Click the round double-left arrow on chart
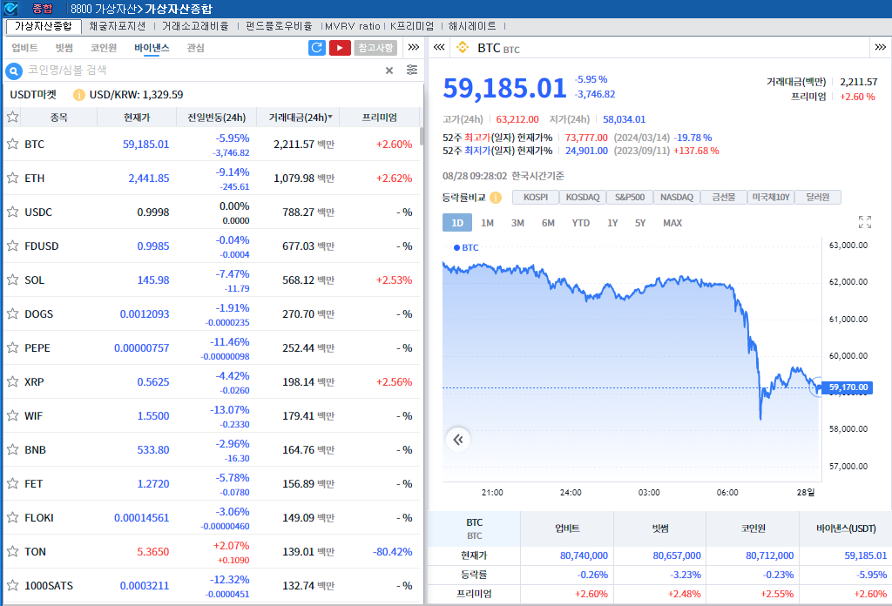This screenshot has width=892, height=606. click(x=458, y=440)
